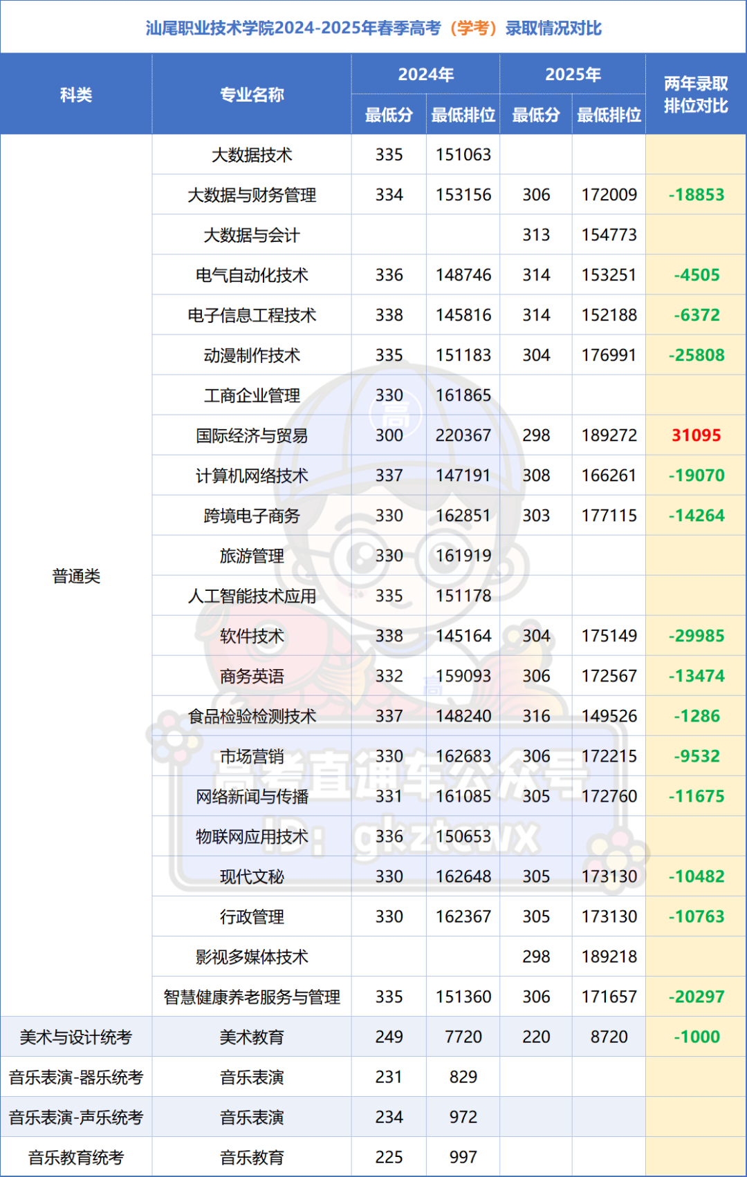Select the 电子信息工程技术 major name
This screenshot has width=747, height=1177.
(252, 315)
